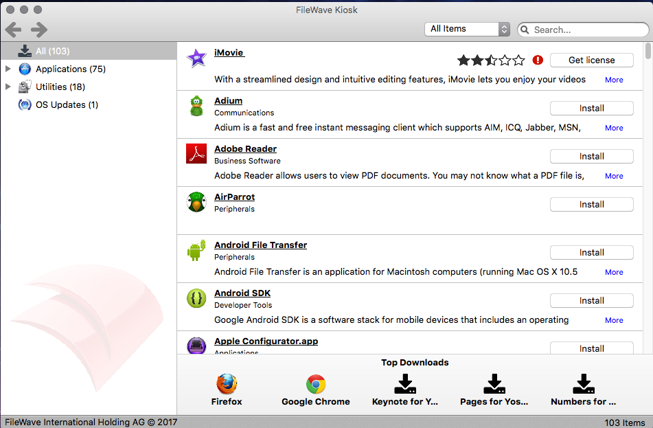
Task: Click the red alert icon beside iMovie
Action: (x=538, y=60)
